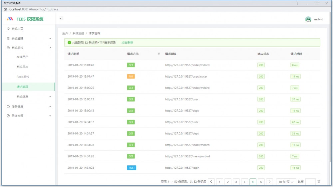Screen dimensions: 333x187
Task: Click 主页 breadcrumb link
Action: pos(65,33)
